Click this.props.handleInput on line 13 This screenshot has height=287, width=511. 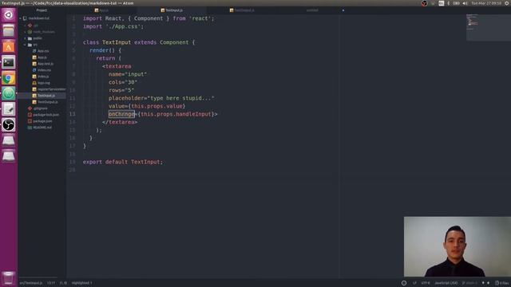point(176,114)
